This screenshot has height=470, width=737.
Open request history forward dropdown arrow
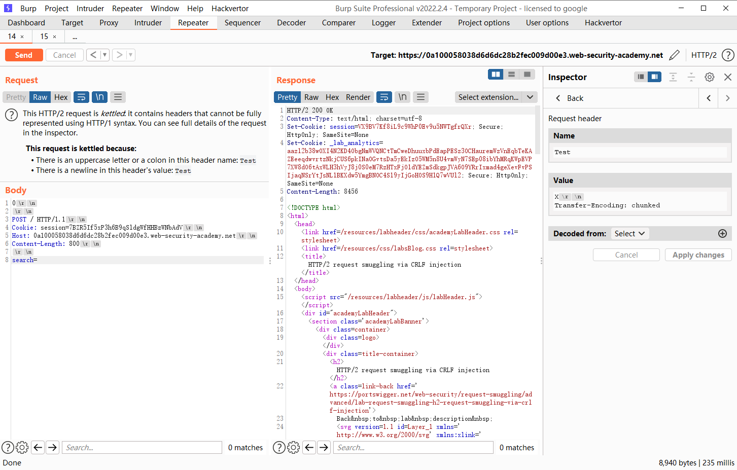pos(130,55)
